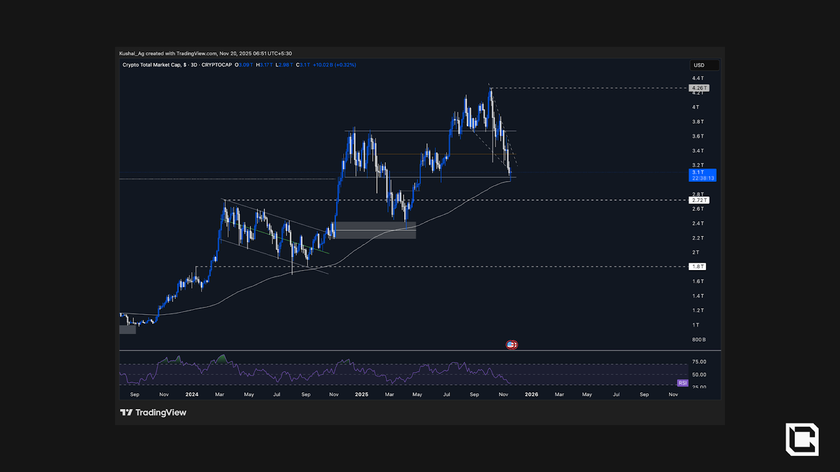Click the 4.26T price level label
The height and width of the screenshot is (472, 840).
(x=699, y=88)
